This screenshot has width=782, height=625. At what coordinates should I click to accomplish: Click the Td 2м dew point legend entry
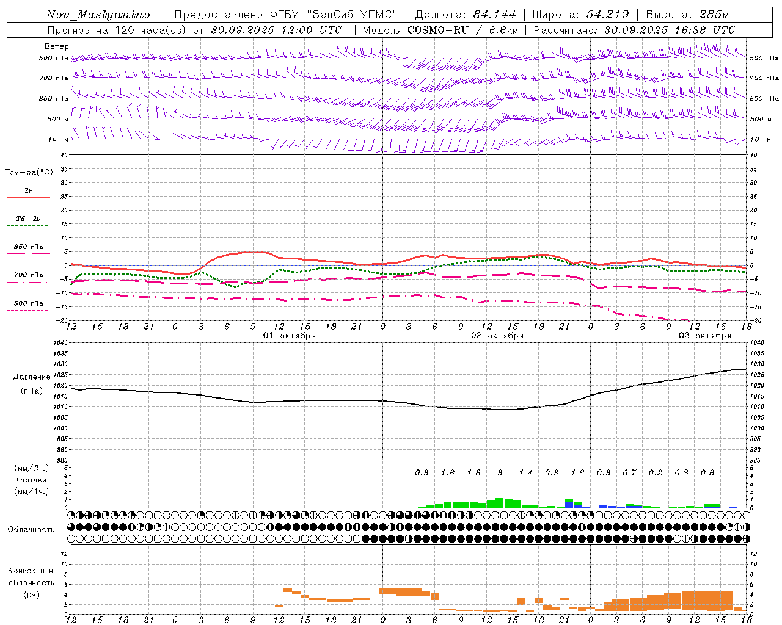[x=29, y=219]
